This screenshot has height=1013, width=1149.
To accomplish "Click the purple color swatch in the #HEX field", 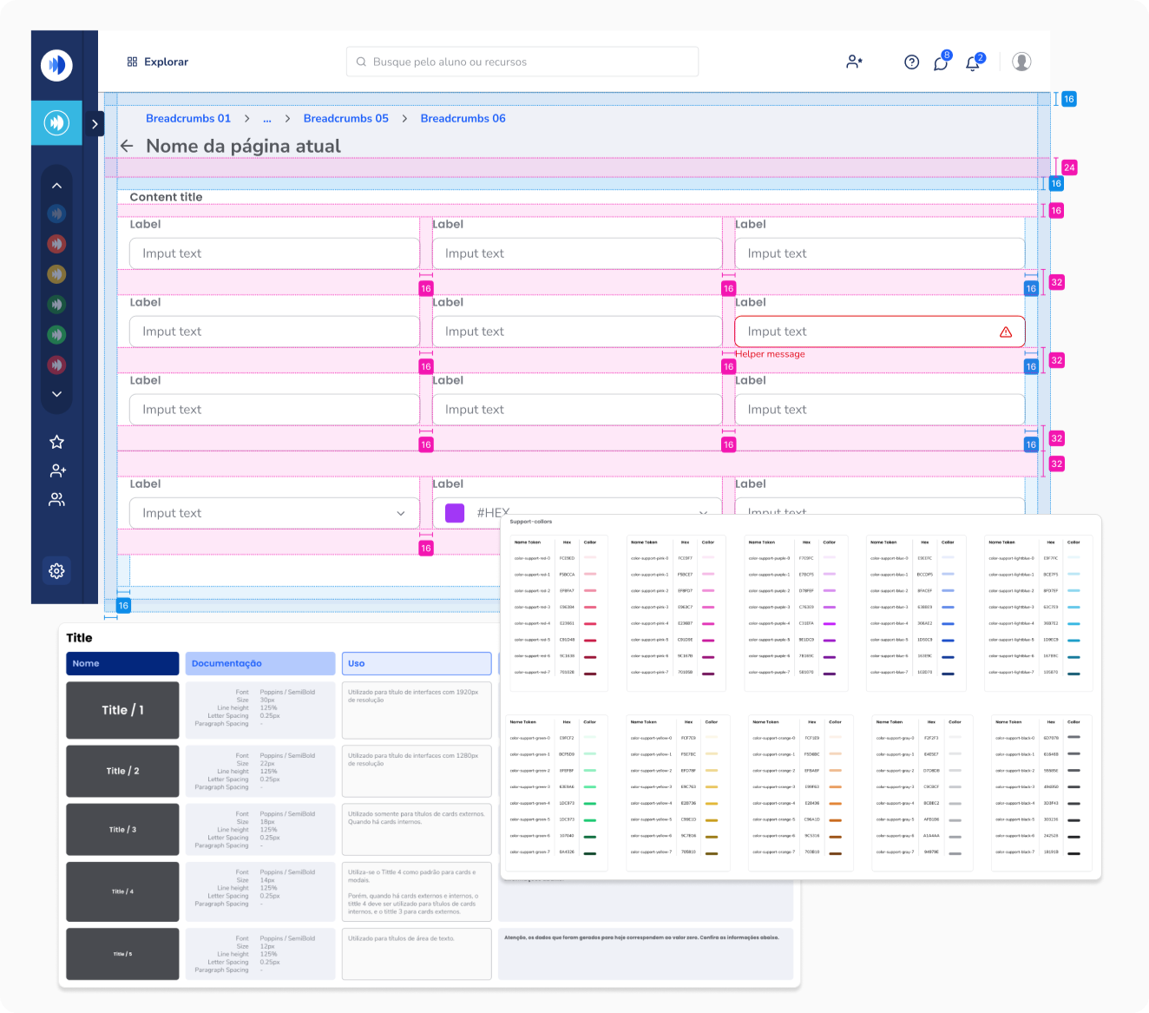I will (x=455, y=513).
